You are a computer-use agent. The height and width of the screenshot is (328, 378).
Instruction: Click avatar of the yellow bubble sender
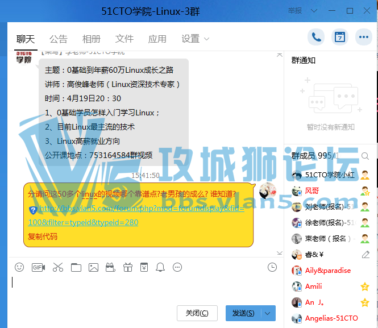(x=267, y=190)
